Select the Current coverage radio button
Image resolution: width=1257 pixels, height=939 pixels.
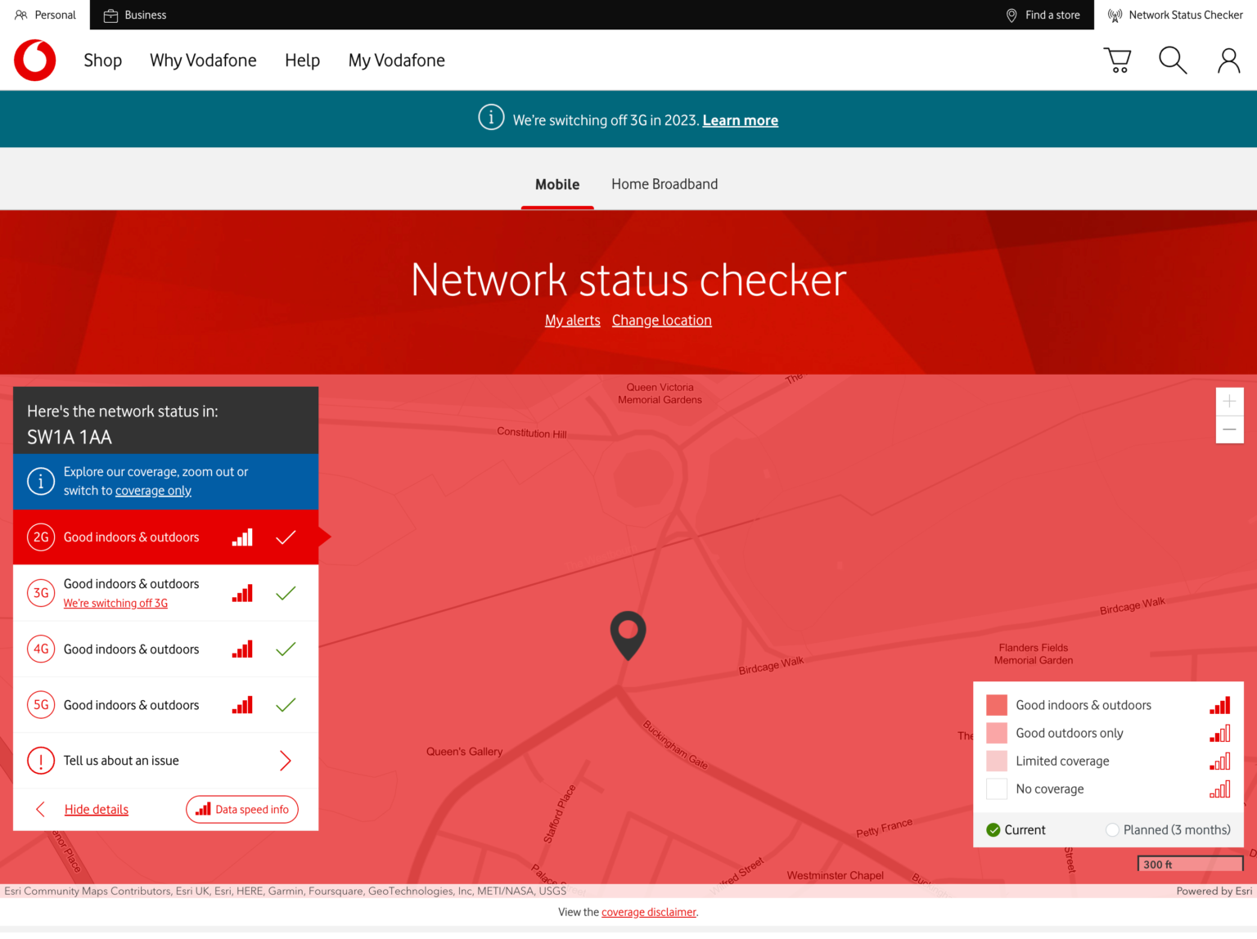[x=993, y=829]
